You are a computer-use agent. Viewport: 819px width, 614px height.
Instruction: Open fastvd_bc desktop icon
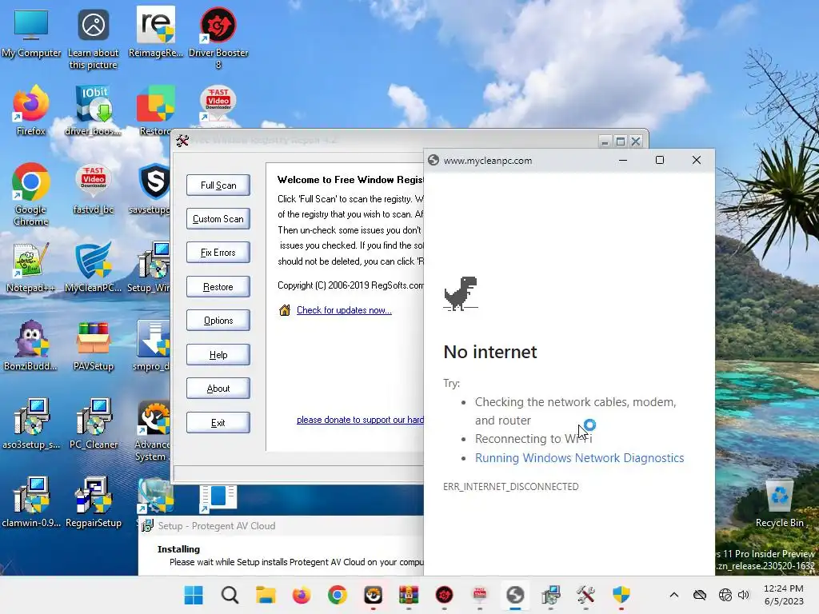[x=93, y=189]
